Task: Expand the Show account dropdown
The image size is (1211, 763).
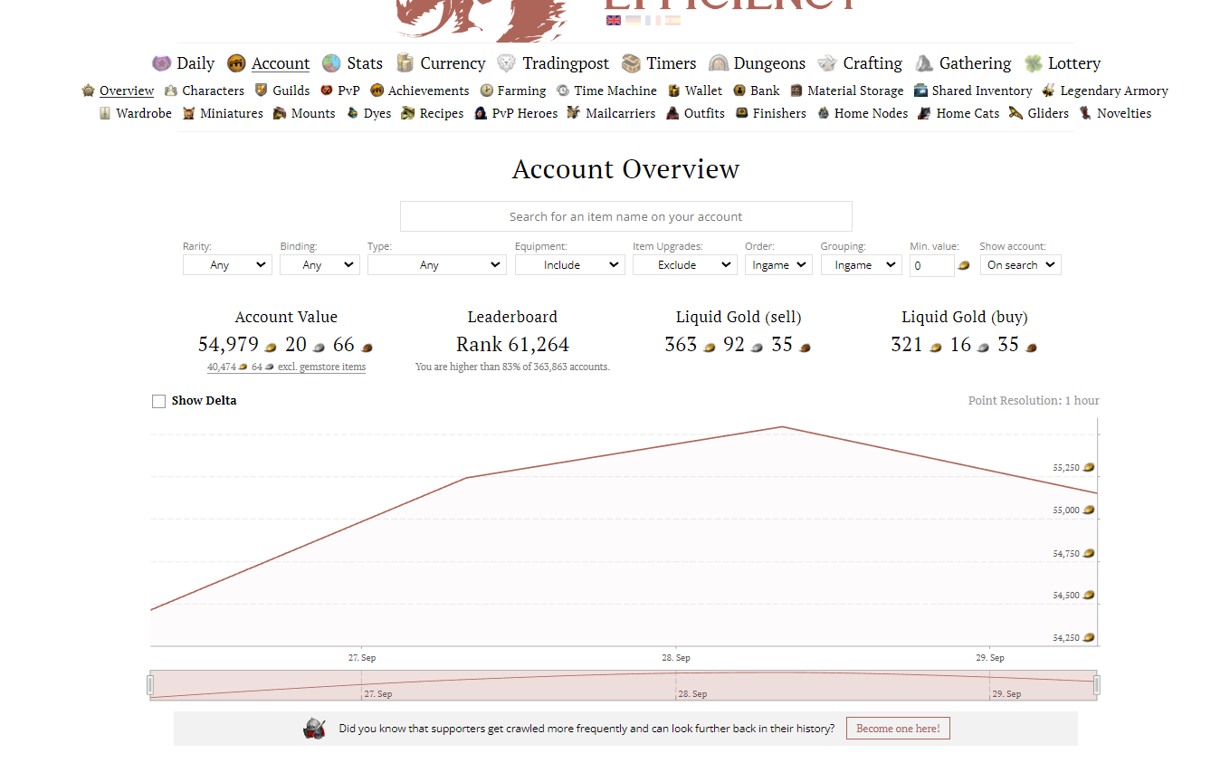Action: [1020, 265]
